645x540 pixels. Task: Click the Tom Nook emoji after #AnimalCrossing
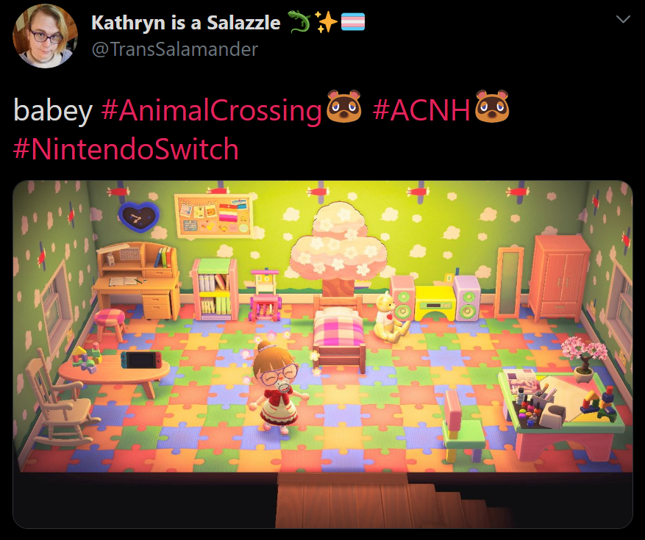344,107
